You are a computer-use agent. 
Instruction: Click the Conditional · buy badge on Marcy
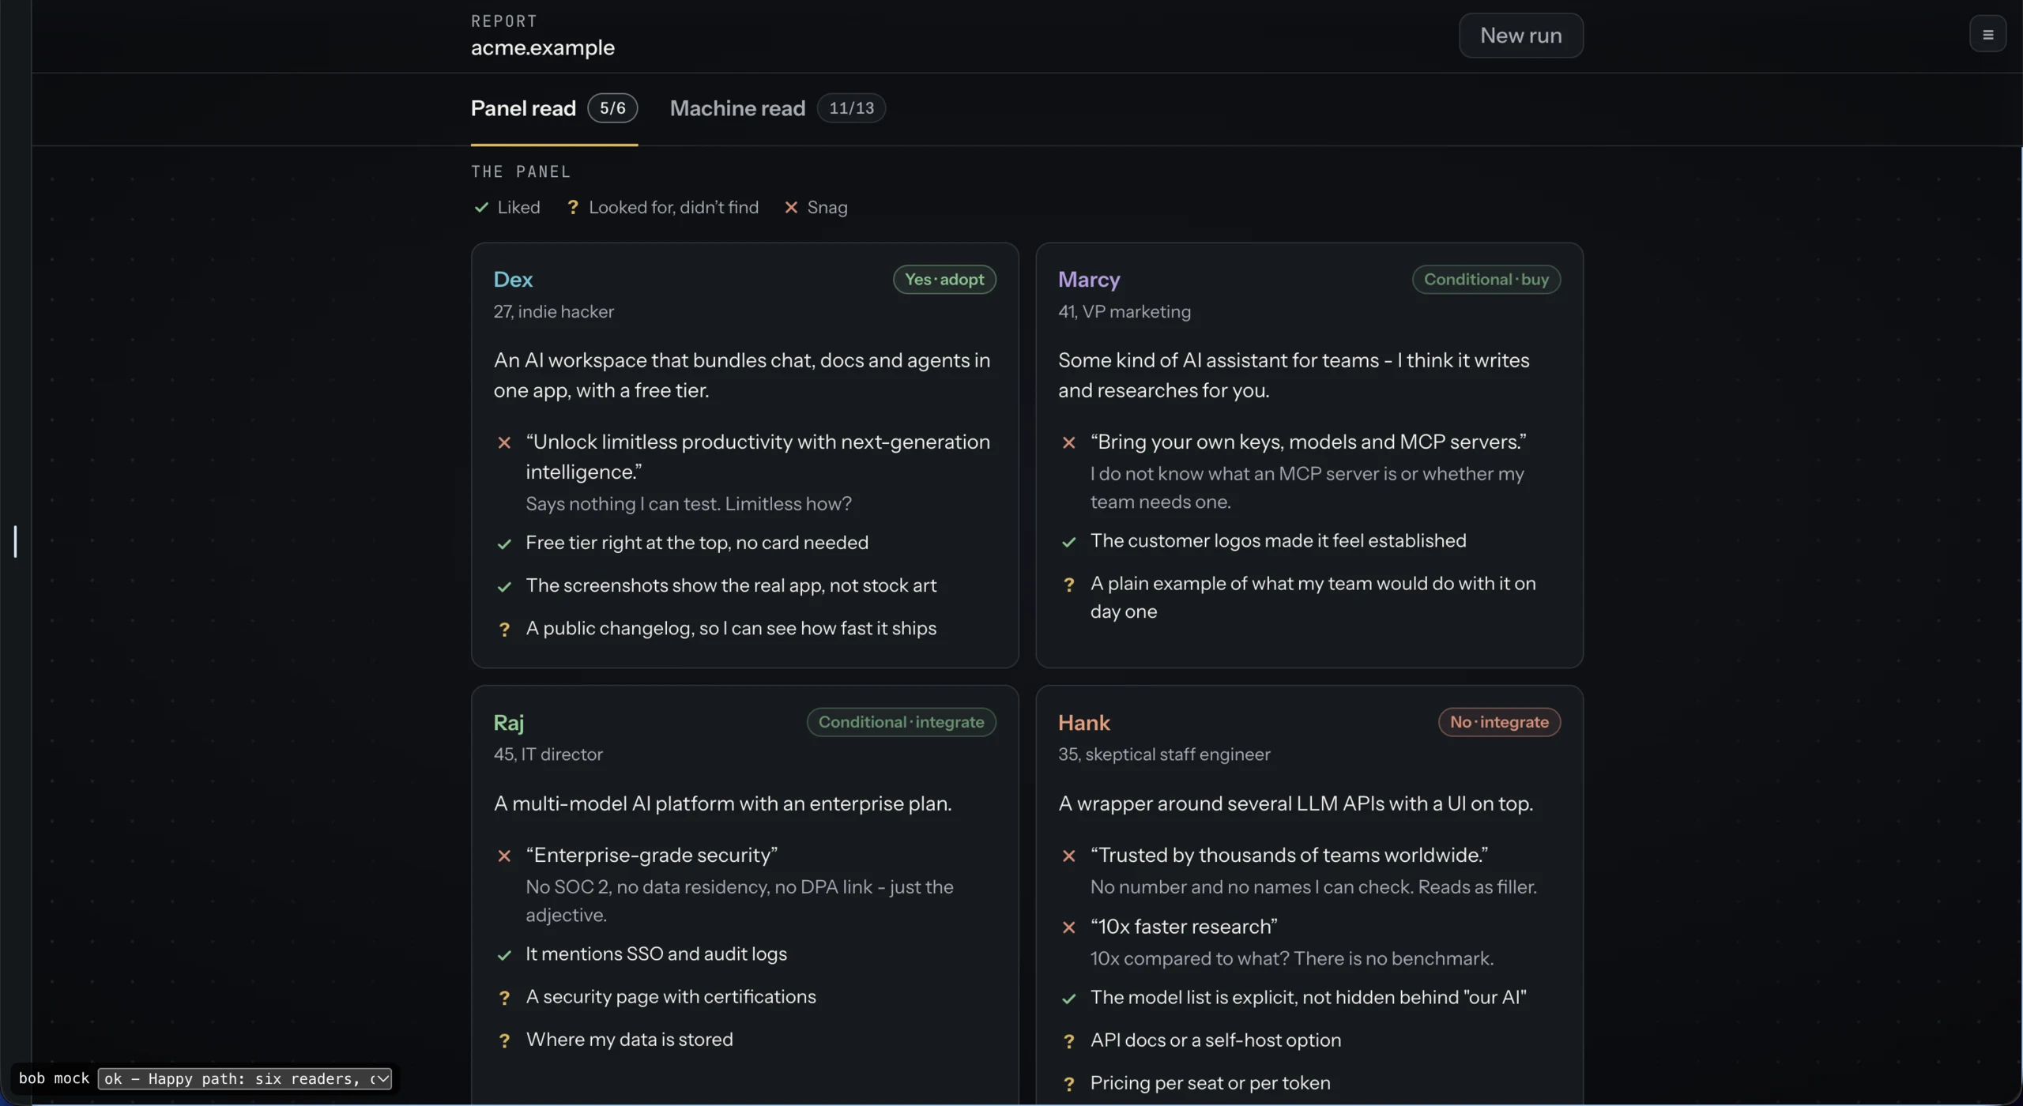pos(1486,280)
